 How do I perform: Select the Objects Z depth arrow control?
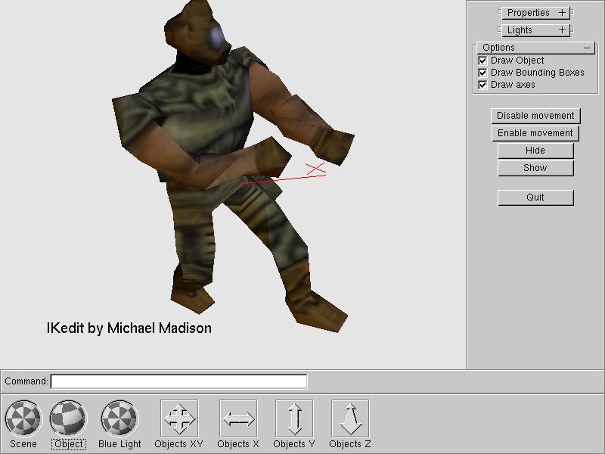(350, 418)
